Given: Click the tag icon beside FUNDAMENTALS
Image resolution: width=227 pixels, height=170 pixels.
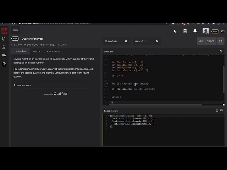Looking at the screenshot, I should (x=15, y=85).
